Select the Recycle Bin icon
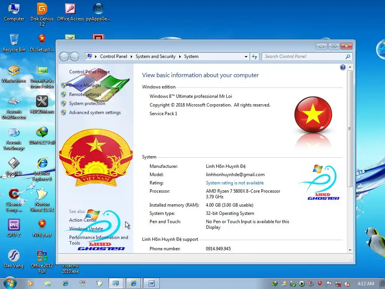The image size is (385, 289). point(14,43)
